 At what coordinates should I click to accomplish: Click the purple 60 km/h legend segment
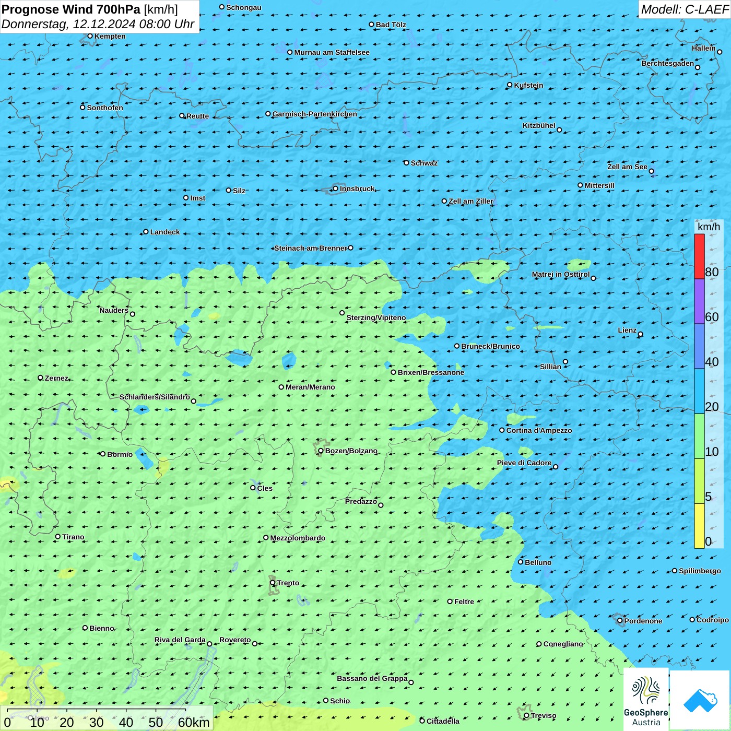699,301
